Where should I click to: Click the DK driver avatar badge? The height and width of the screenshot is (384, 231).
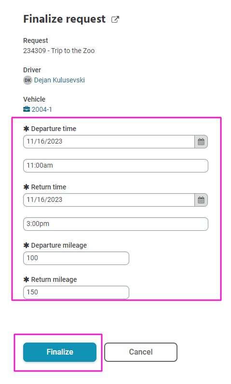point(27,80)
